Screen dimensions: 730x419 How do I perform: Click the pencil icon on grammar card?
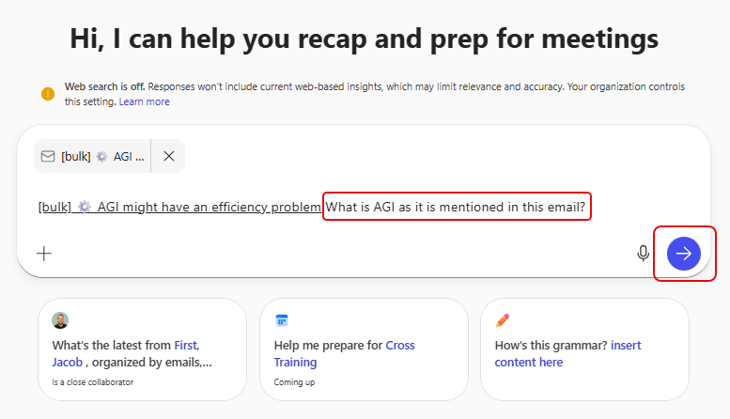click(503, 320)
